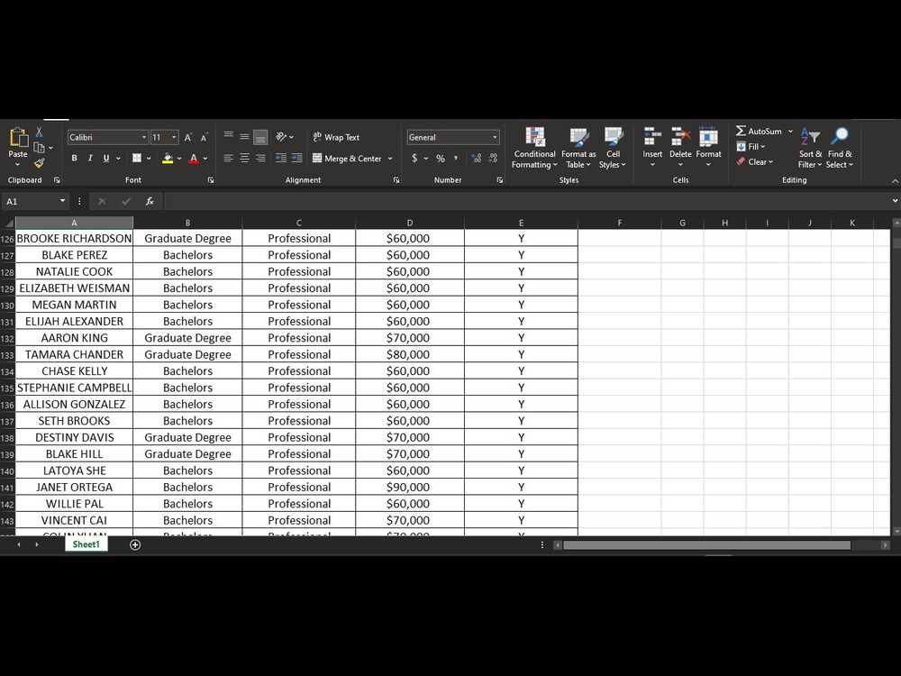
Task: Click the AutoSum button
Action: (759, 131)
